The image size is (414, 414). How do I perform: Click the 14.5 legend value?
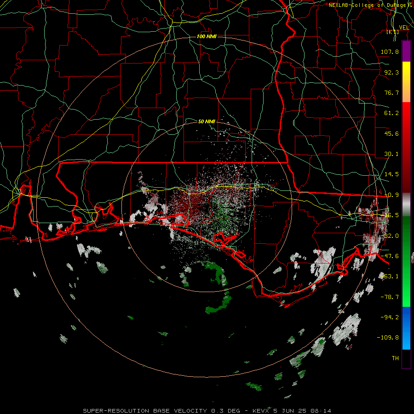391,174
